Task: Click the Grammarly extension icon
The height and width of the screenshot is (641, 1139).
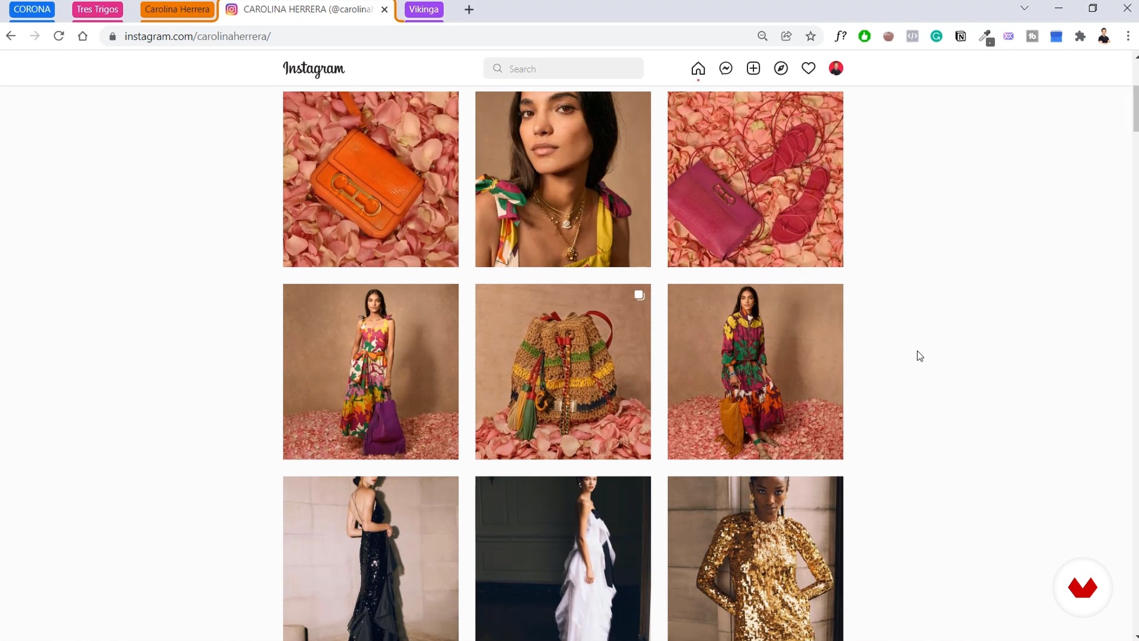Action: coord(936,36)
